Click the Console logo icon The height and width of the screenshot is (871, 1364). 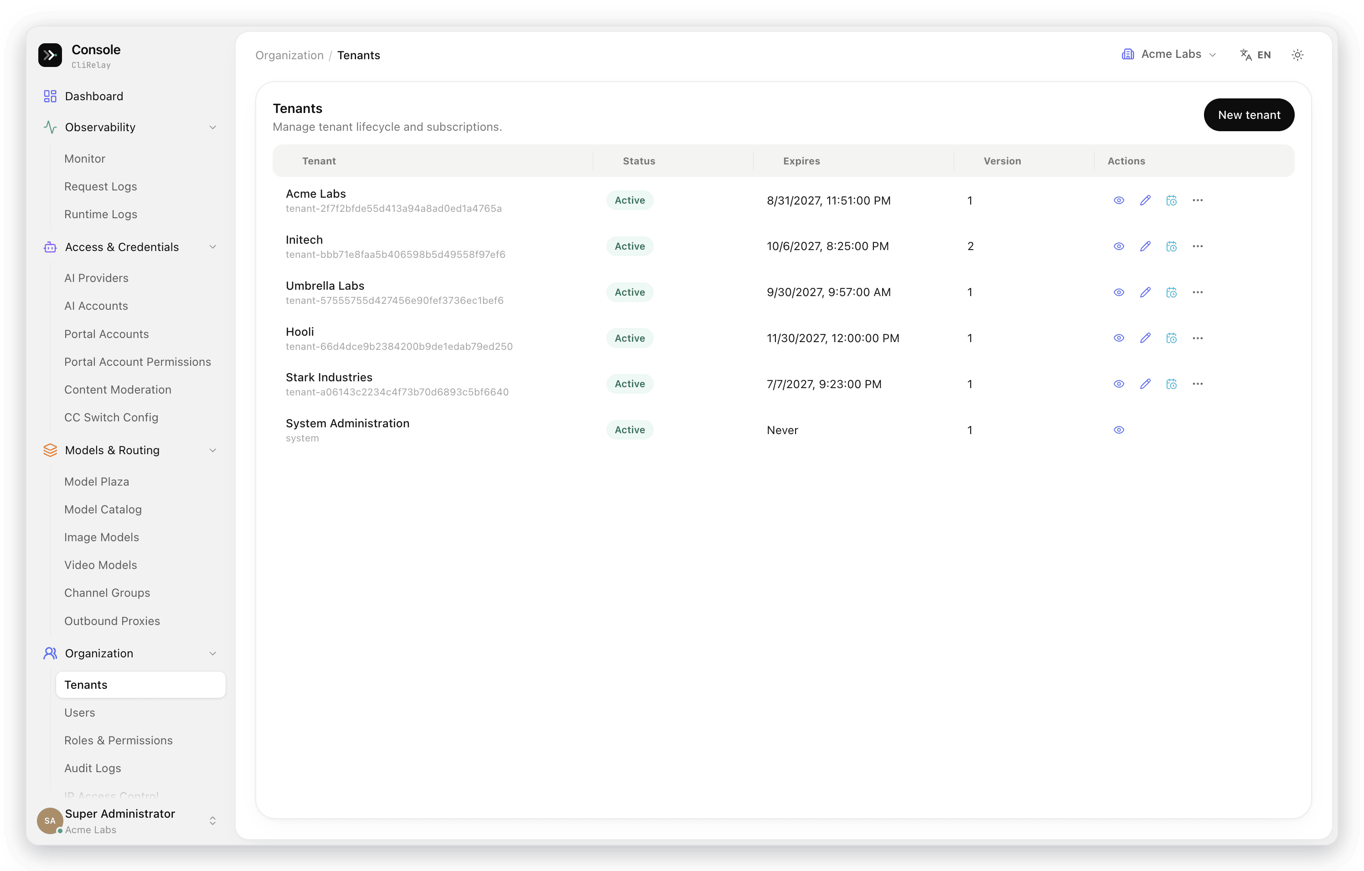[50, 55]
